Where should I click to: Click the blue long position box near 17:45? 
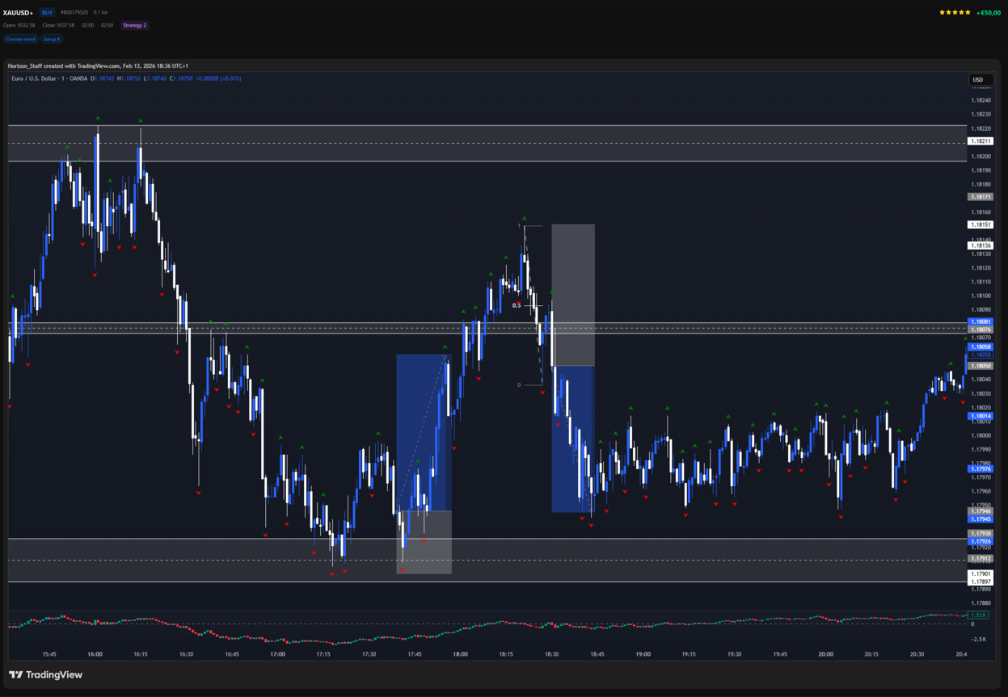[x=420, y=432]
